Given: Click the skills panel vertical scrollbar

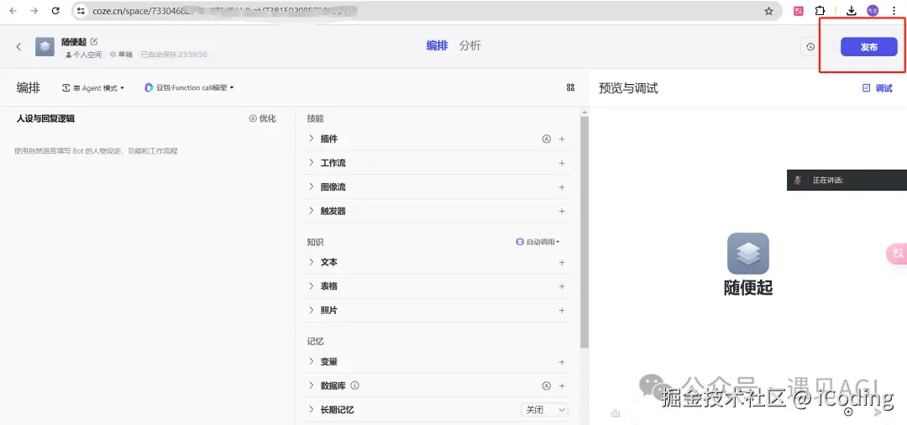Looking at the screenshot, I should (x=585, y=231).
